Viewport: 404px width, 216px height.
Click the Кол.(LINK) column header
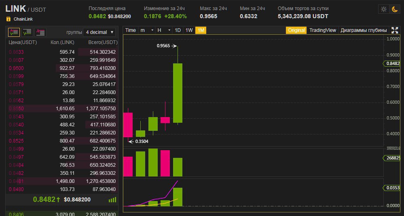click(62, 42)
